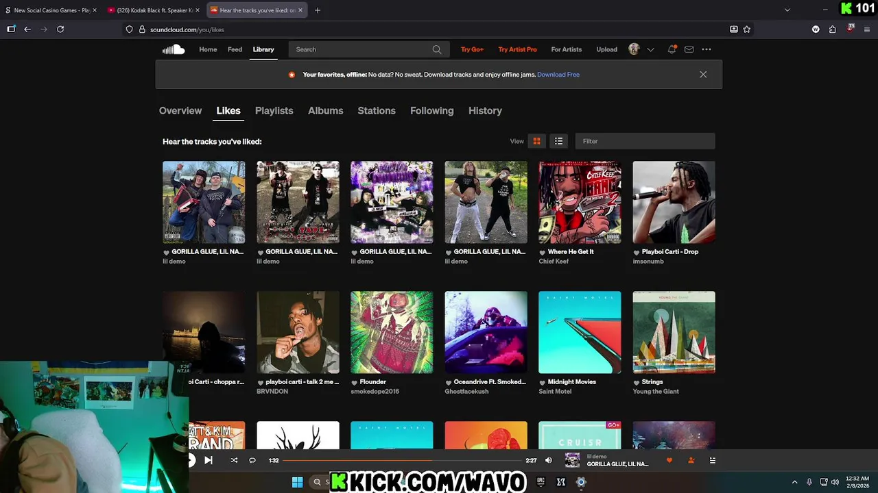Unlike the Midnight Movies track
Viewport: 878px width, 493px height.
pos(542,382)
